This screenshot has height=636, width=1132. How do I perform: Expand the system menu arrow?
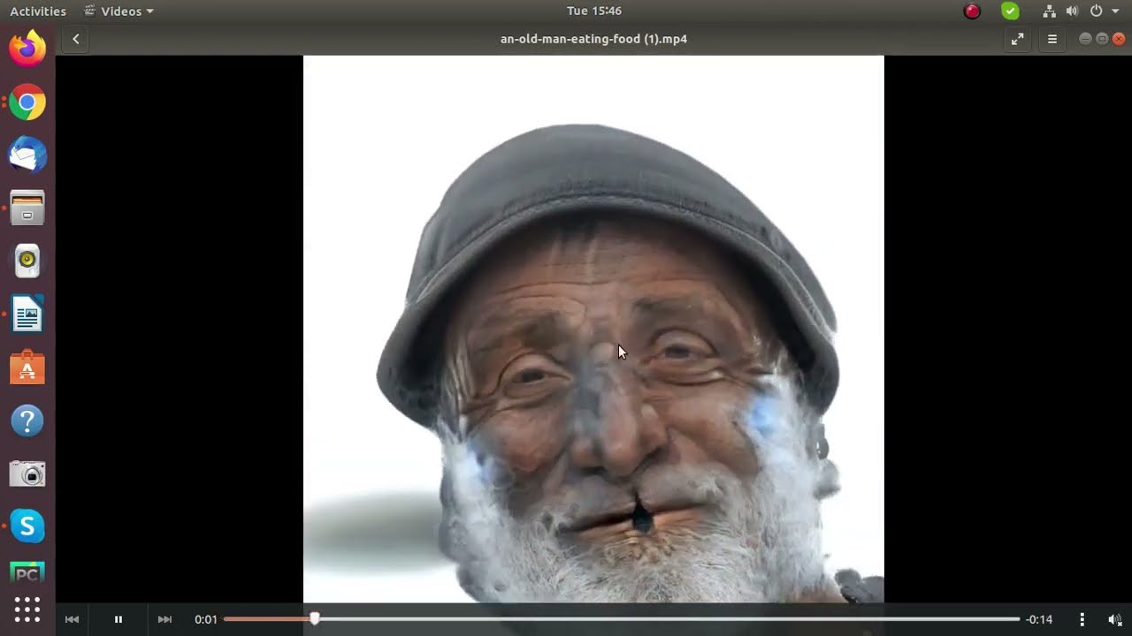click(x=1115, y=11)
